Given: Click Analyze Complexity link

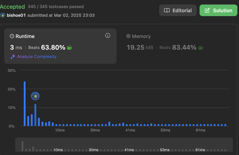Looking at the screenshot, I should (x=37, y=56).
